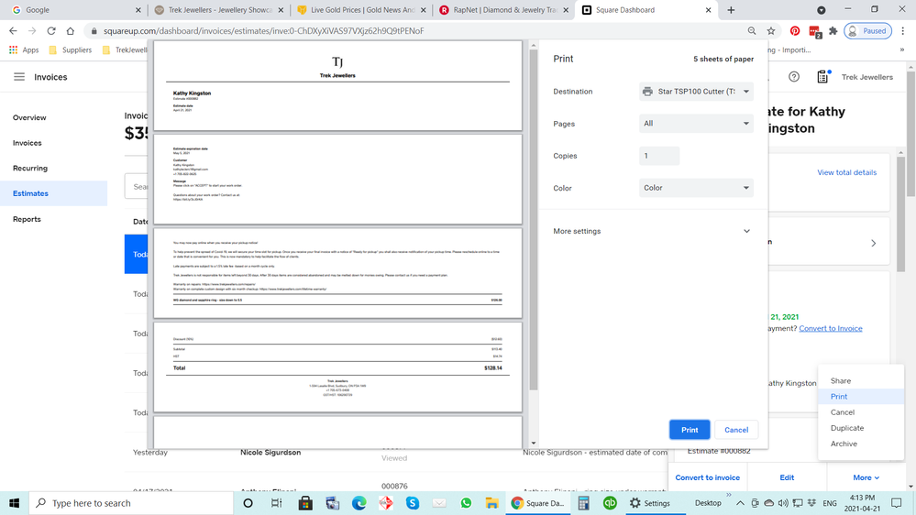This screenshot has width=916, height=515.
Task: Reload the page with the refresh icon
Action: pos(51,30)
